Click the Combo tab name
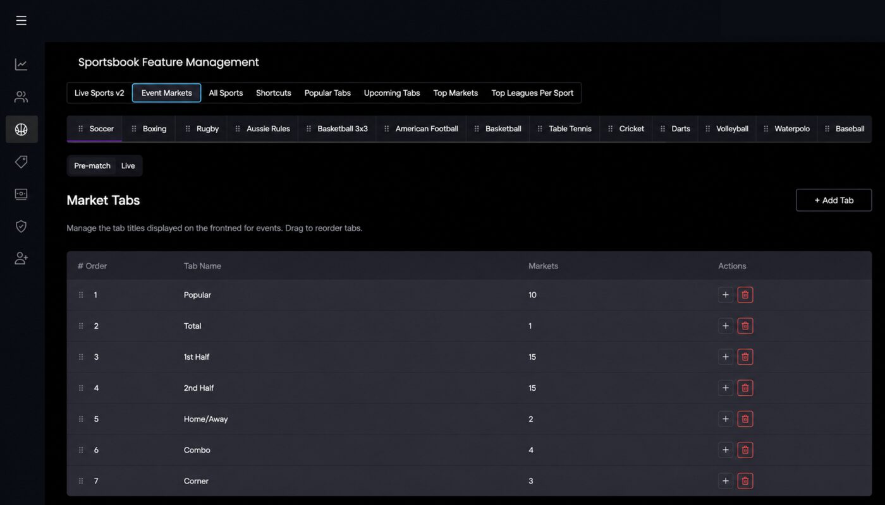Screen dimensions: 885x505 [x=197, y=450]
